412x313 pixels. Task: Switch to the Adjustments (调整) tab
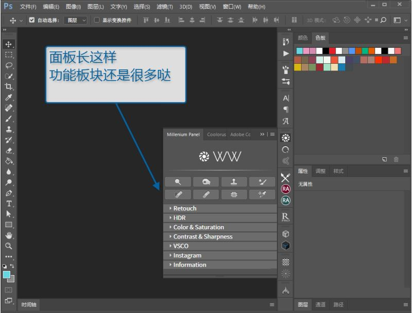[x=320, y=171]
